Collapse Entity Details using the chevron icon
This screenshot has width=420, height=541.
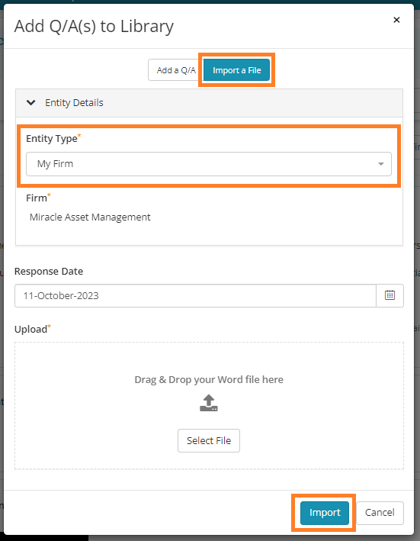pos(31,102)
